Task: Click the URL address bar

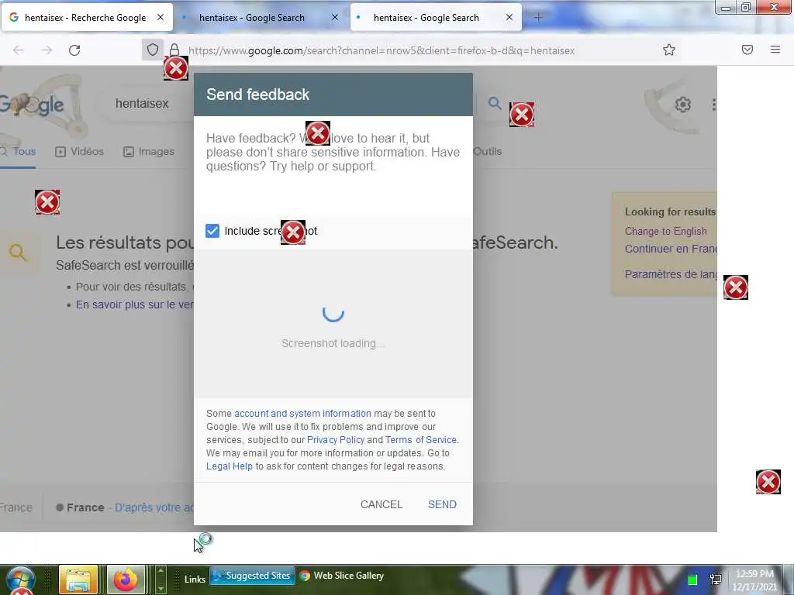Action: click(381, 50)
